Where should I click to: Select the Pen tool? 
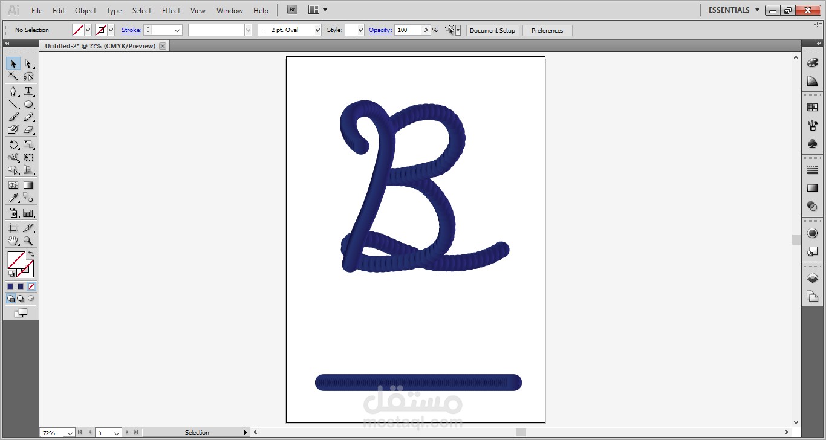(13, 91)
